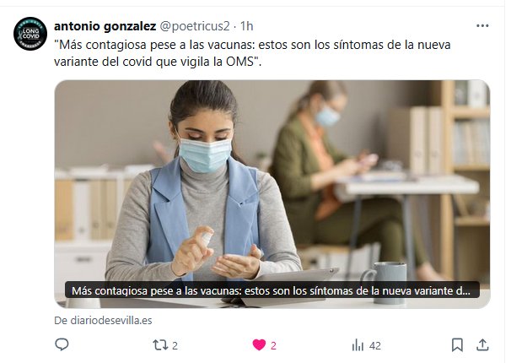Viewport: 511px width, 363px height.
Task: Click the reply speech bubble icon
Action: point(62,344)
